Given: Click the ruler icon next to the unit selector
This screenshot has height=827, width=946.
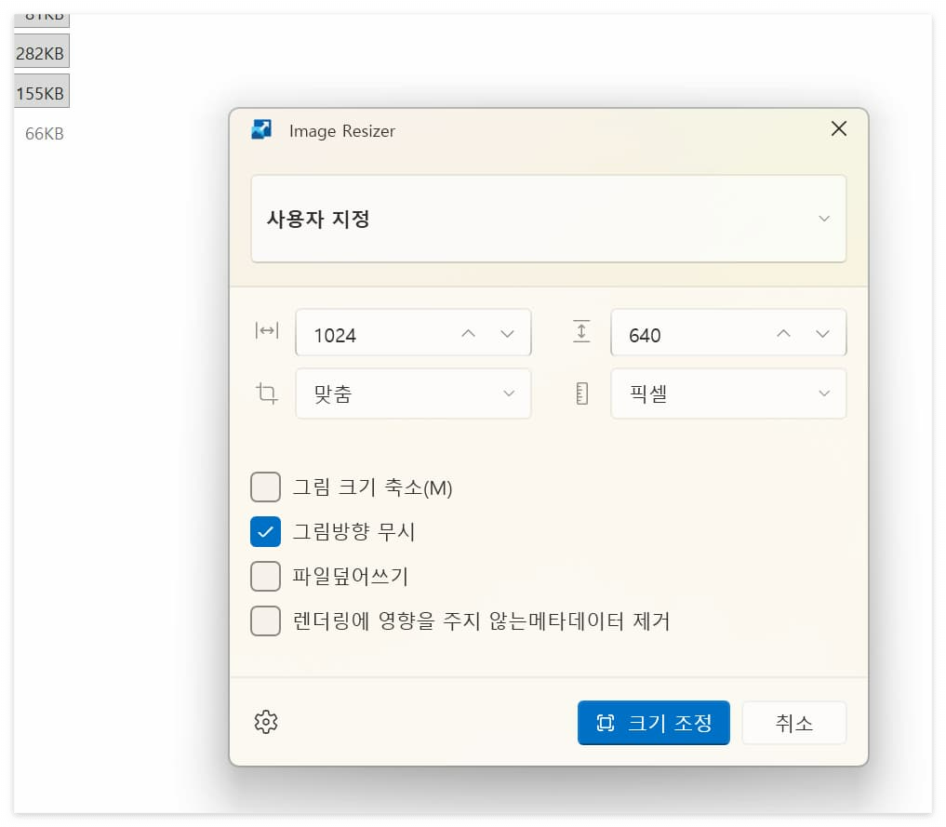Looking at the screenshot, I should [x=582, y=393].
